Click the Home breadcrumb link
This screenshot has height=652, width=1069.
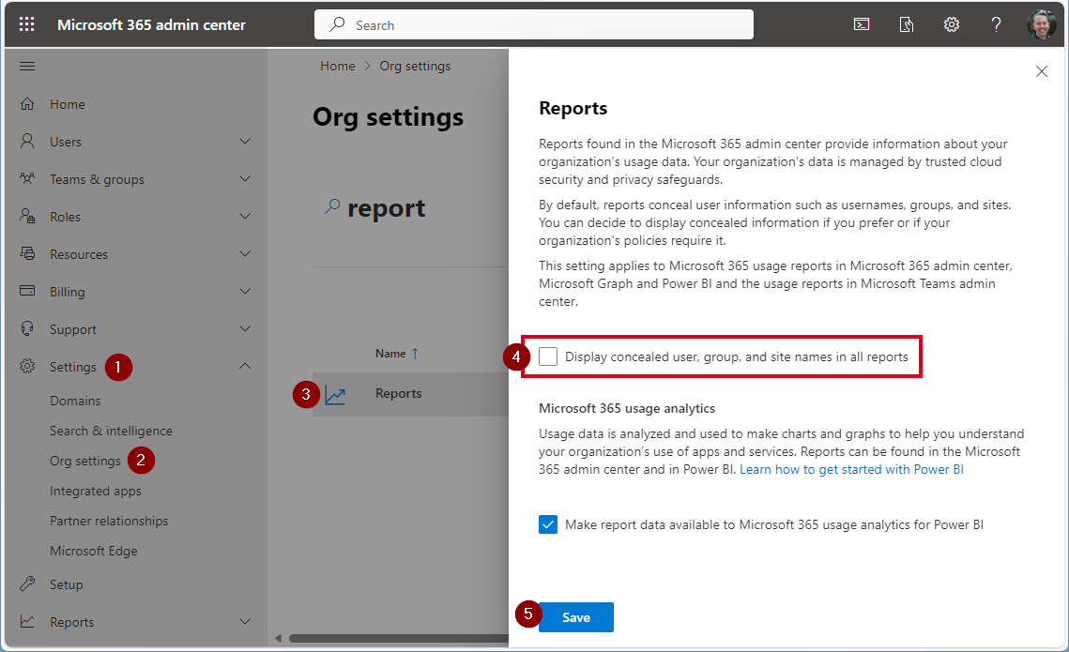point(337,66)
